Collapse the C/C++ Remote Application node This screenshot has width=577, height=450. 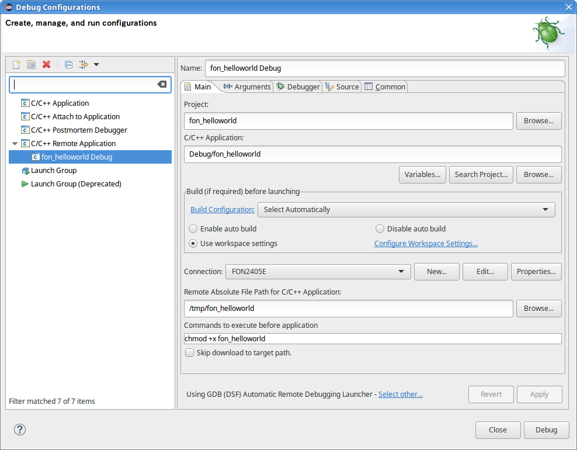click(x=15, y=144)
